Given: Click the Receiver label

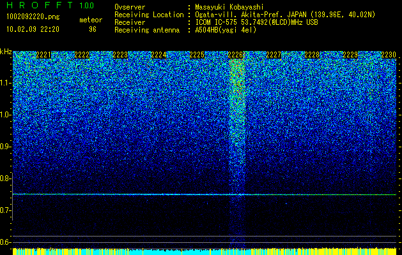Looking at the screenshot, I should [x=130, y=22].
